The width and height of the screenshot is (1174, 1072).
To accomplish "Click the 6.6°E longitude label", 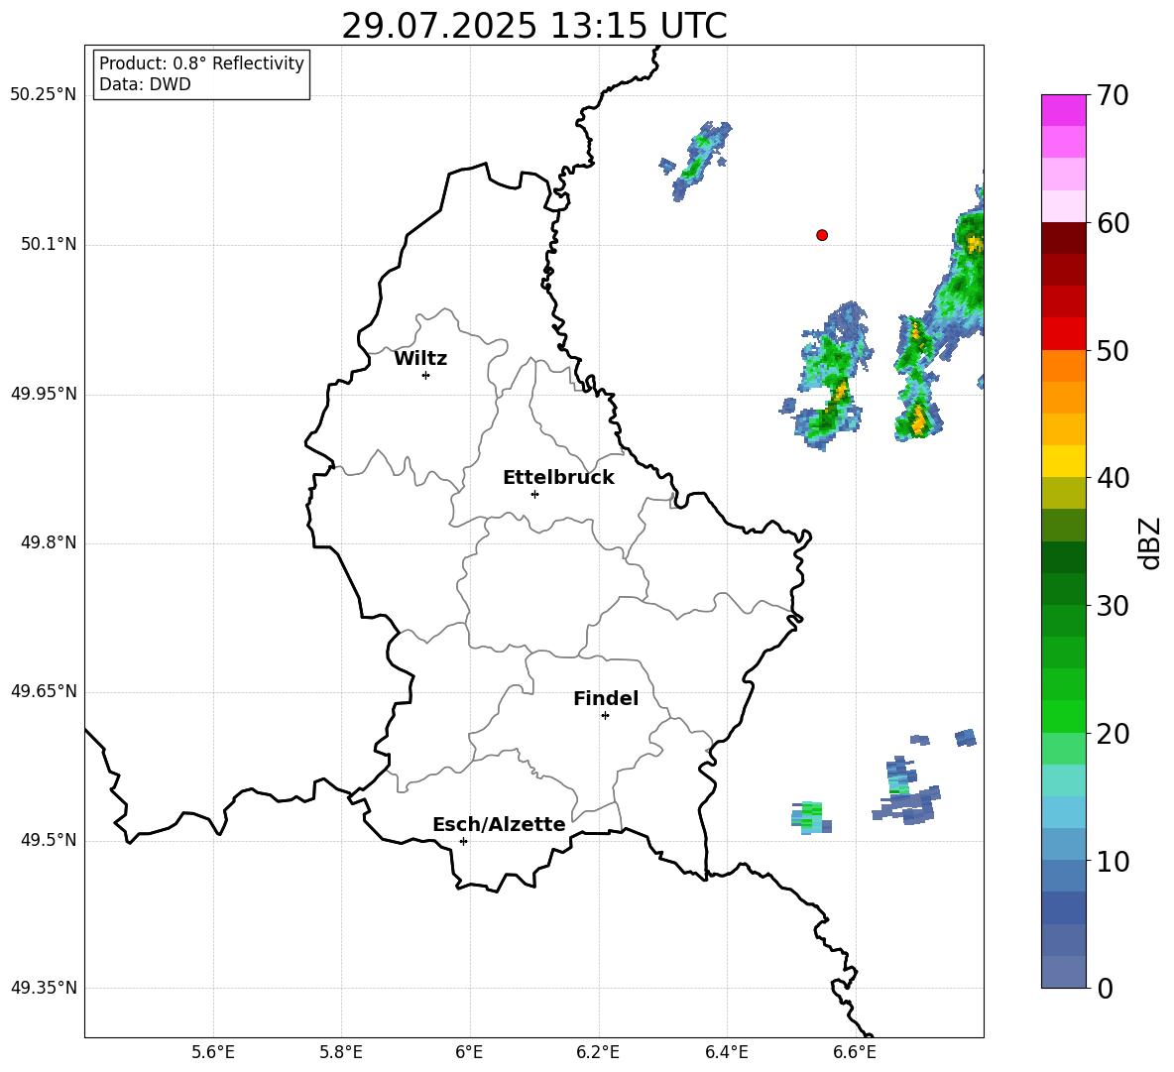I will pyautogui.click(x=855, y=1052).
